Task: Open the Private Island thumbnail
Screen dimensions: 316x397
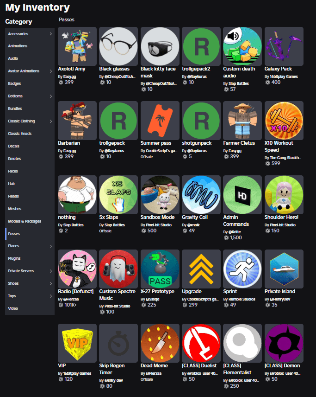Action: coord(284,269)
